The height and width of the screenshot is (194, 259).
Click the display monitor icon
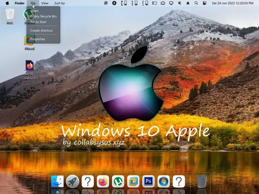(x=171, y=3)
